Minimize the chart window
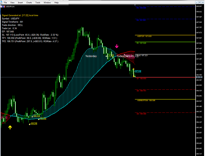208x156 pixels. (197, 2)
